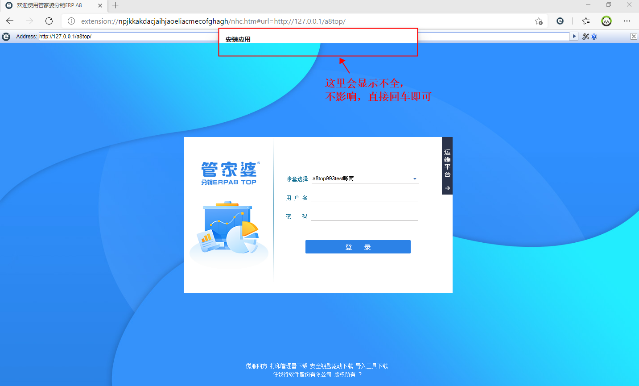Open the 安全钥匙驱动下载 link
639x386 pixels.
pos(332,366)
